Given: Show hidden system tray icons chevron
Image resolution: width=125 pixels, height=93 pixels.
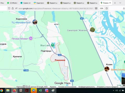Looking at the screenshot, I should coord(114,90).
